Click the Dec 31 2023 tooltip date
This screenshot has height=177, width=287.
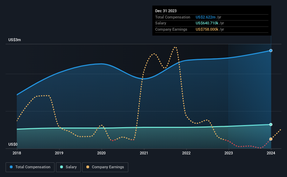coord(166,11)
